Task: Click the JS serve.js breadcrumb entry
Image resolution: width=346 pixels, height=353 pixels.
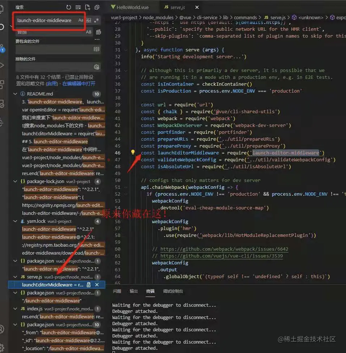Action: pos(275,17)
